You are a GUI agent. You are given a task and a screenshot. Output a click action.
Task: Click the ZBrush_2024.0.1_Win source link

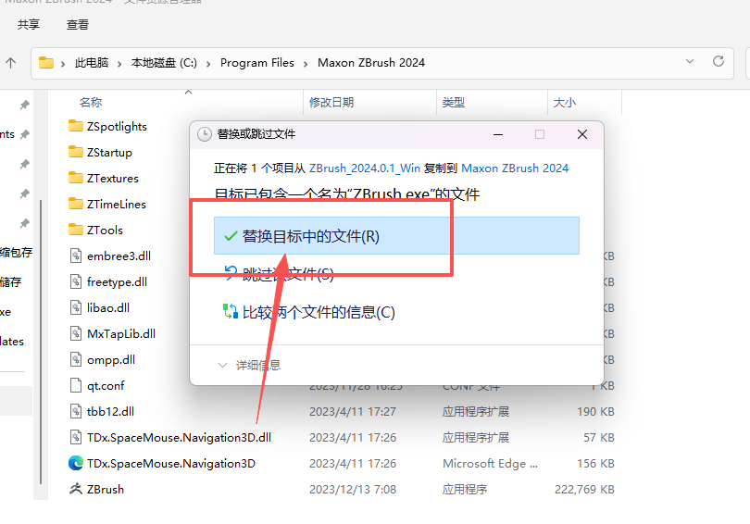365,168
